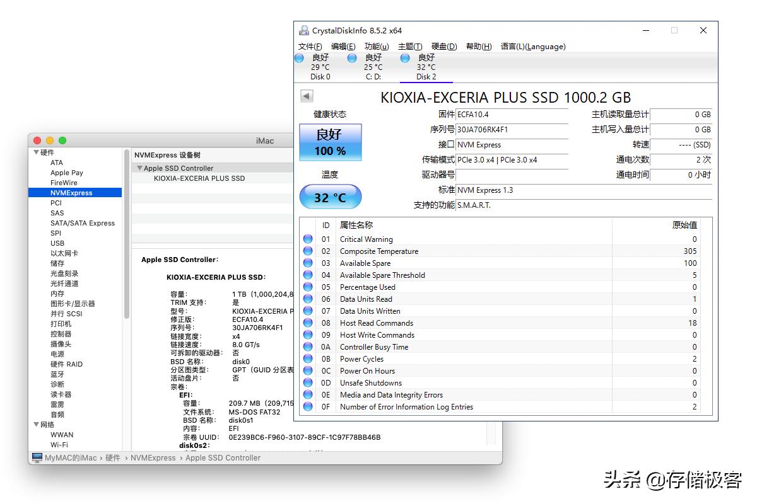Click the status icon beside Composite Temperature
757x504 pixels.
(x=308, y=251)
